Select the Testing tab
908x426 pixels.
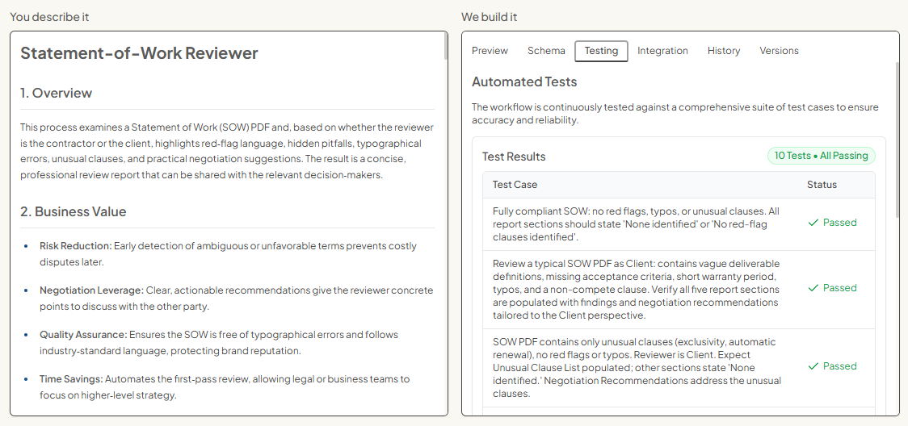[x=601, y=51]
